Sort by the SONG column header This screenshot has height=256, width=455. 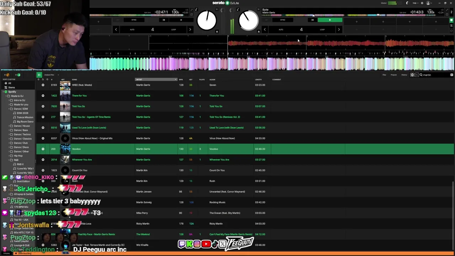pyautogui.click(x=75, y=80)
